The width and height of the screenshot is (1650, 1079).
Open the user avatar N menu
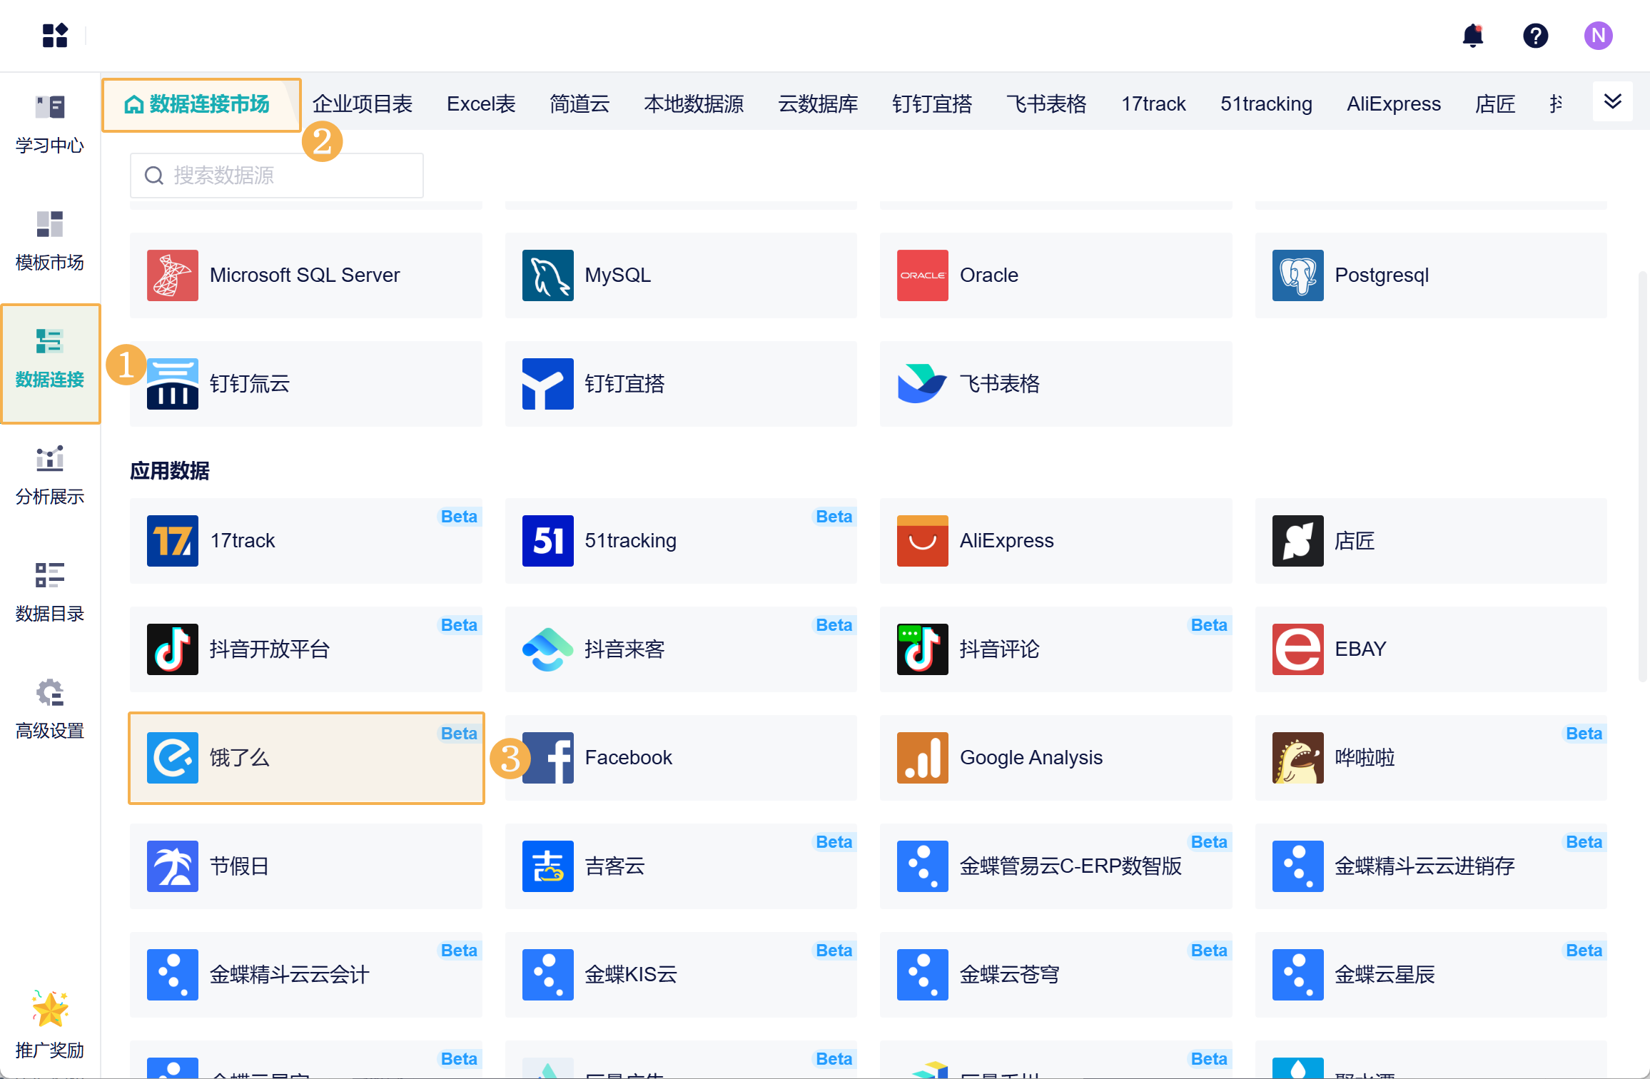1598,36
